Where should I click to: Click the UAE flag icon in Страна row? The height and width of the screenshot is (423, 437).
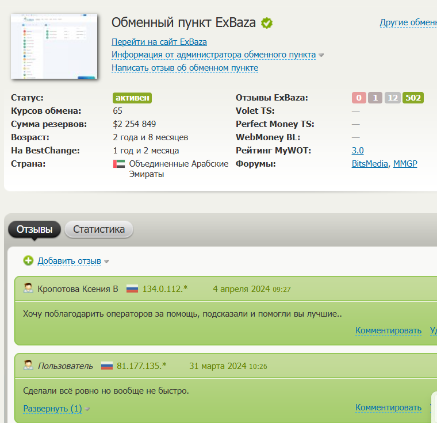[119, 164]
